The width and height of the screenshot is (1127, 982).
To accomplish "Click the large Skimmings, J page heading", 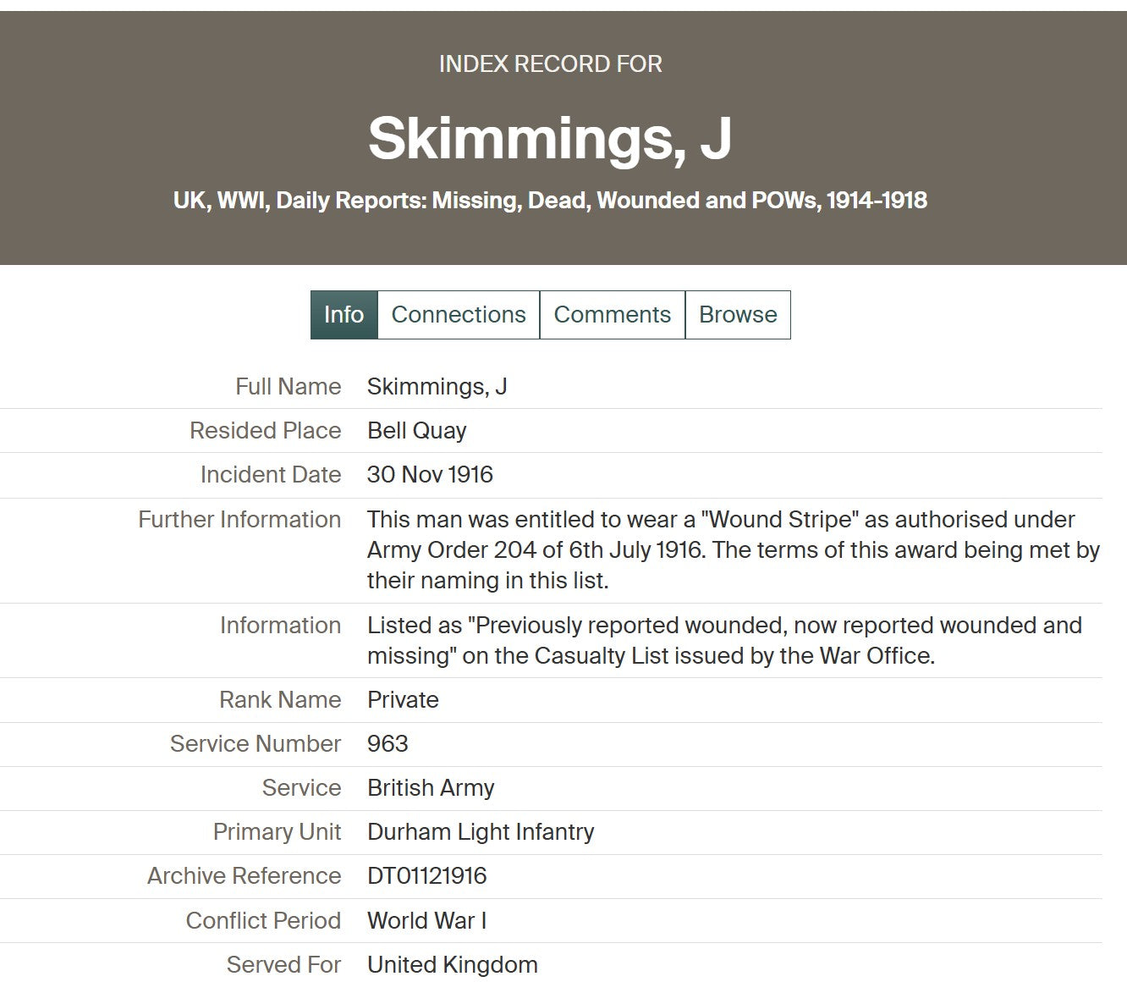I will pyautogui.click(x=550, y=138).
